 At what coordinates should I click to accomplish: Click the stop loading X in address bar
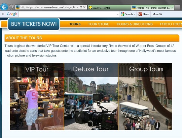pyautogui.click(x=84, y=7)
